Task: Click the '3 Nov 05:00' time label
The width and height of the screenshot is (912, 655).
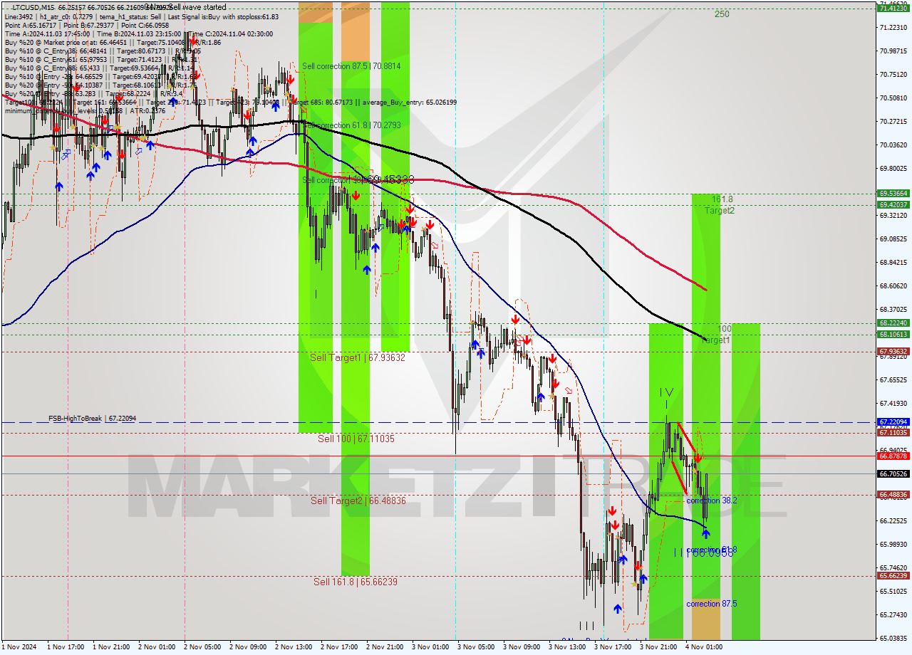Action: coord(476,647)
